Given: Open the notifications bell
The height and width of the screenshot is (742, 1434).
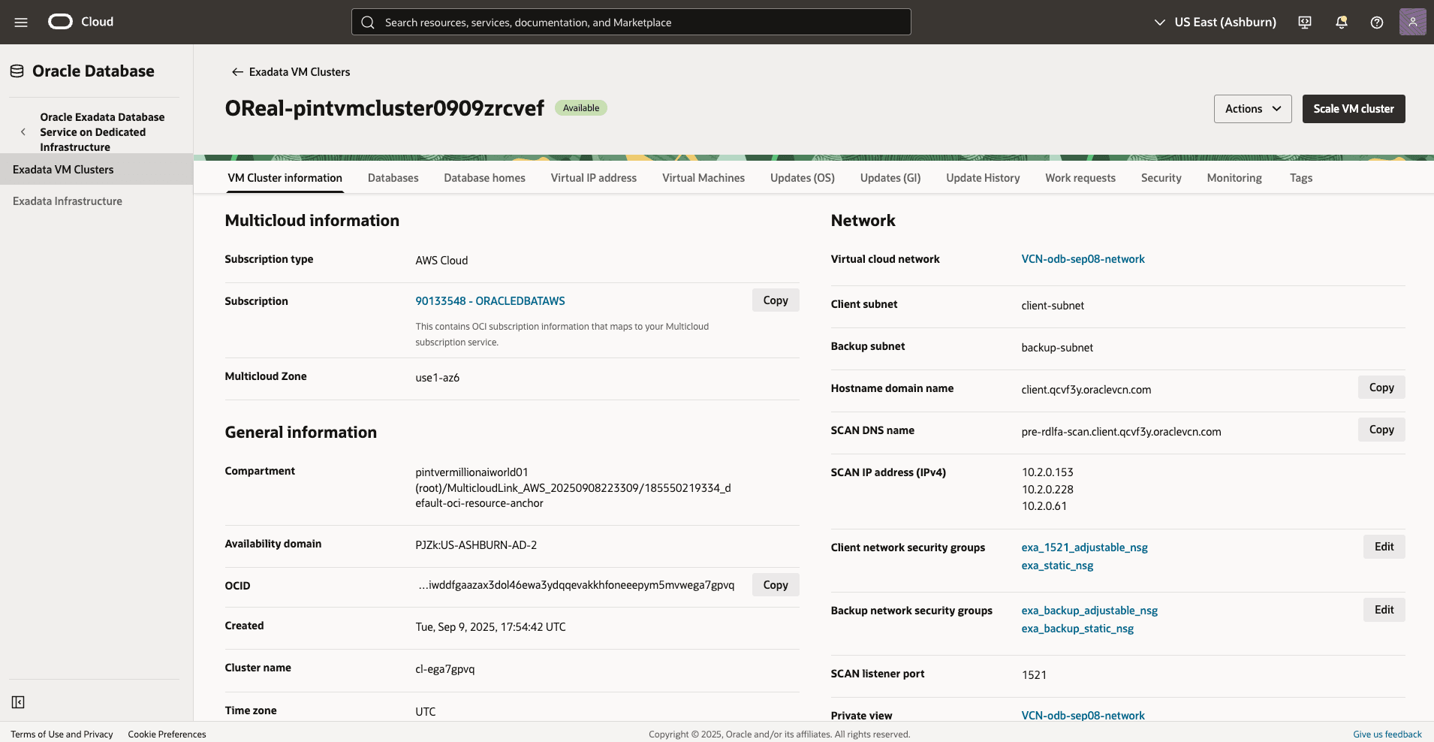Looking at the screenshot, I should point(1341,22).
